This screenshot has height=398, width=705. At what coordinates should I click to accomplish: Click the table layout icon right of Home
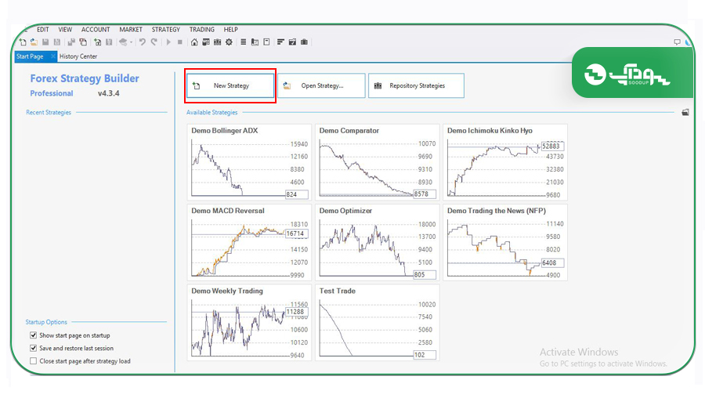pos(206,42)
